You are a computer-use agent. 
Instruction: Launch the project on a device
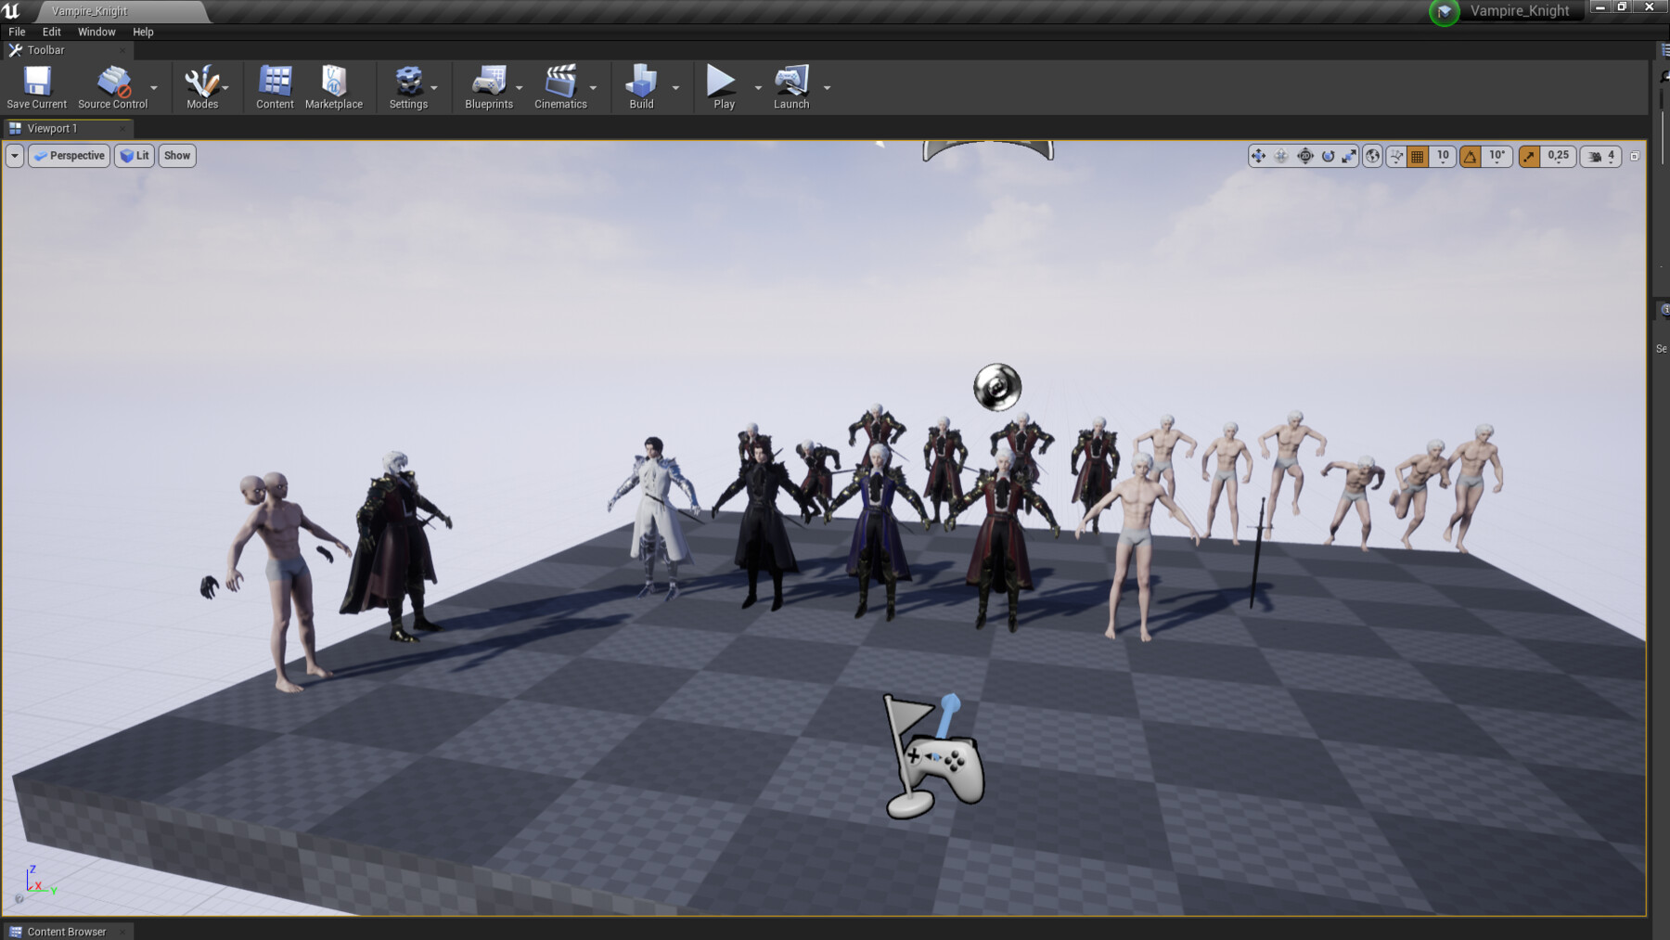[x=790, y=82]
